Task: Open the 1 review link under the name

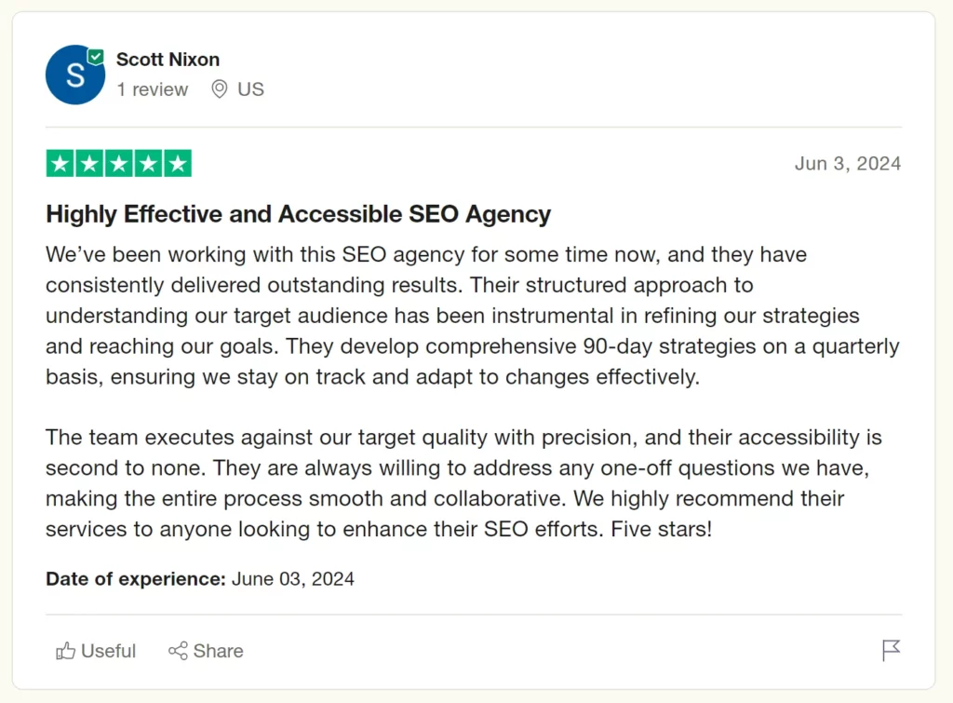Action: tap(153, 89)
